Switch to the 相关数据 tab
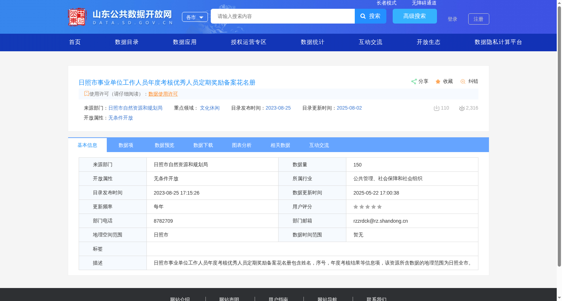 pos(281,145)
